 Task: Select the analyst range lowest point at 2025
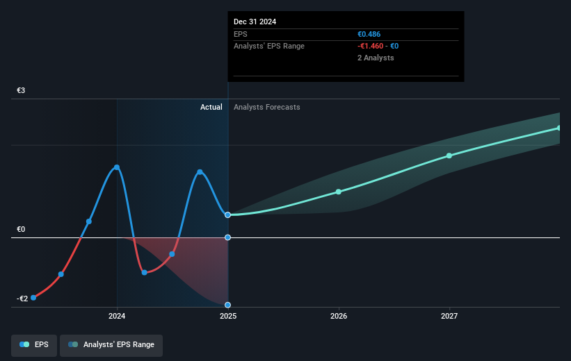point(227,305)
